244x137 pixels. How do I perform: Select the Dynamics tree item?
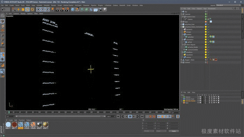coord(189,30)
